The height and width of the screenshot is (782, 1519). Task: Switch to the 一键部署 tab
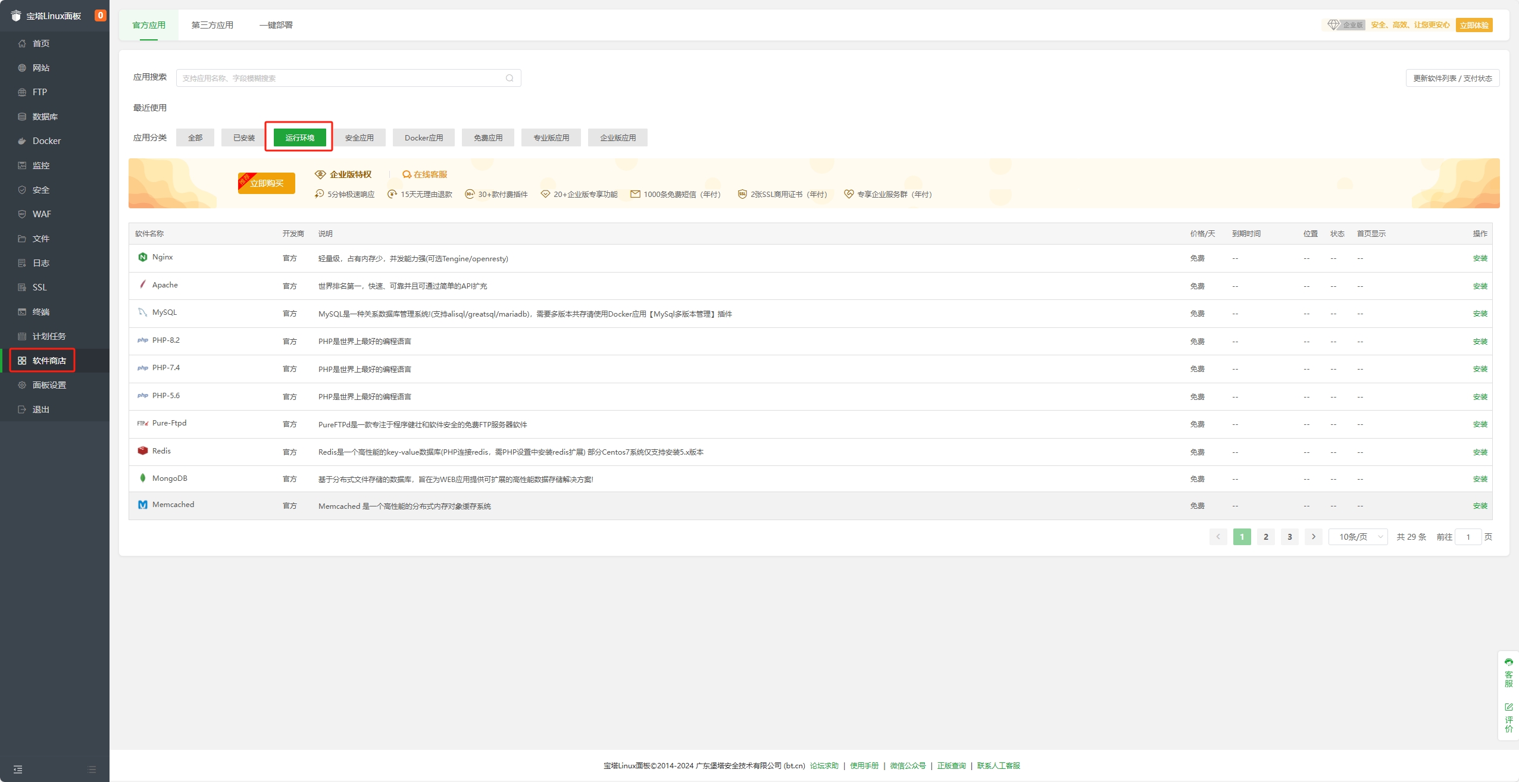pyautogui.click(x=276, y=25)
